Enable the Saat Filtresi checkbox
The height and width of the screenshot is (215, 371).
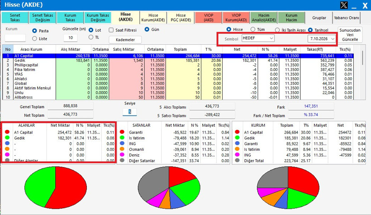(111, 30)
